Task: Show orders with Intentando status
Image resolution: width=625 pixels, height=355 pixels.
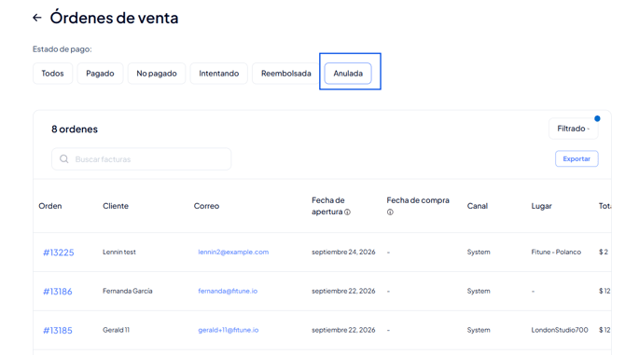Action: (219, 74)
